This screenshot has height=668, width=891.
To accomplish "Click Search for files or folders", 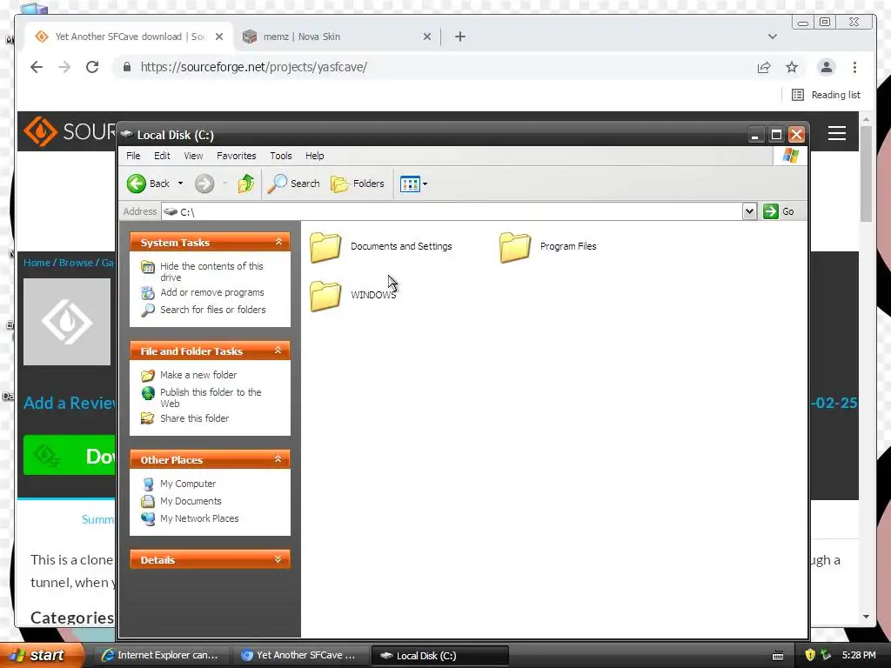I will click(212, 310).
